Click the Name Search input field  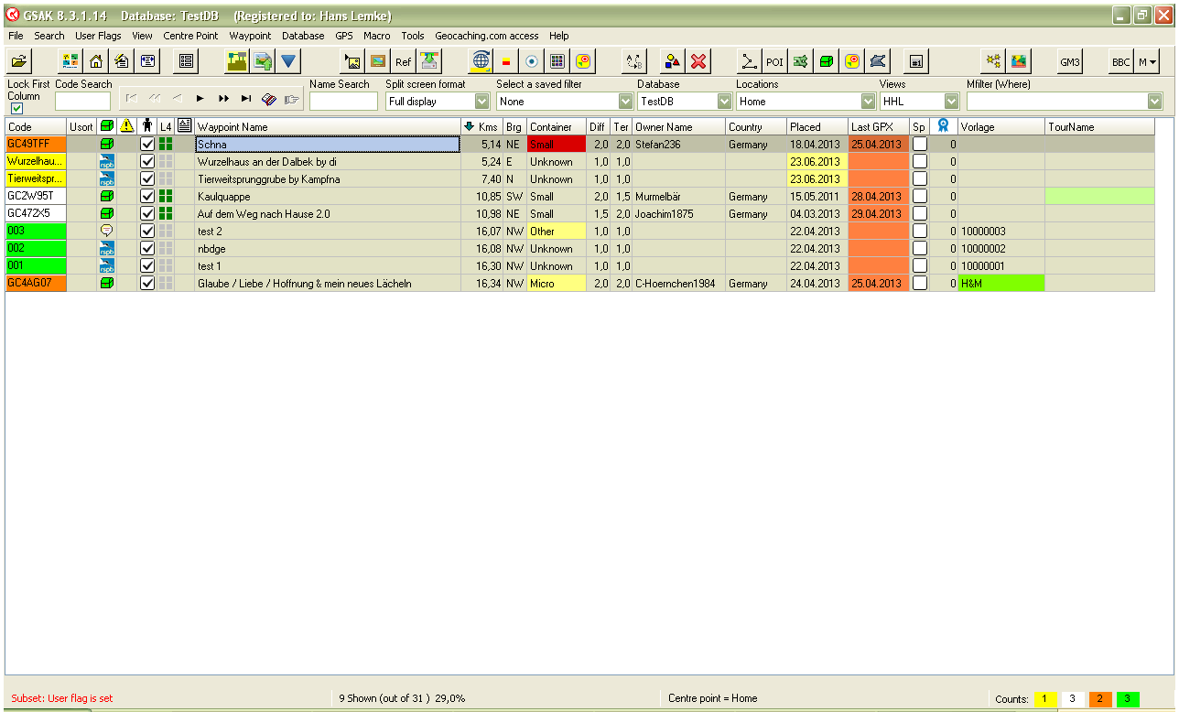click(343, 102)
